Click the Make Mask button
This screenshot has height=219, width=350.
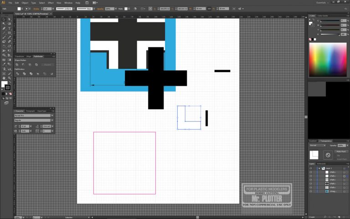[341, 151]
